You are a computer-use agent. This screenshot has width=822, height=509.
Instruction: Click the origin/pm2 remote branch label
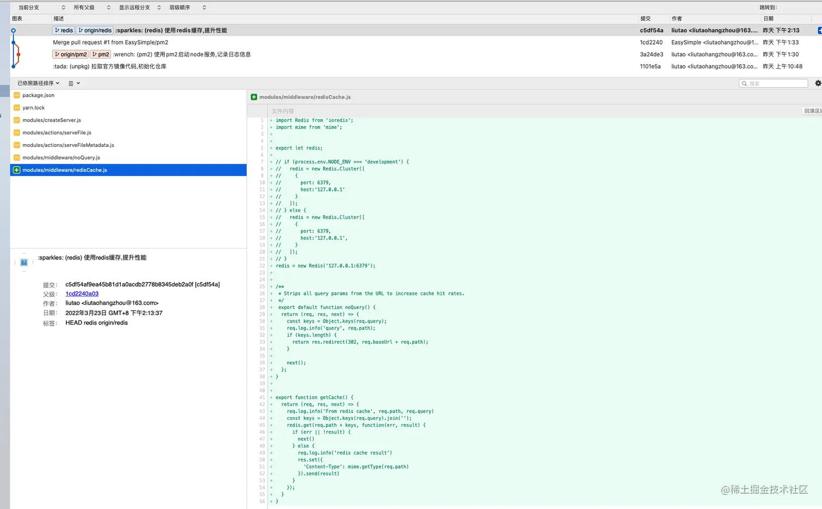pos(71,54)
